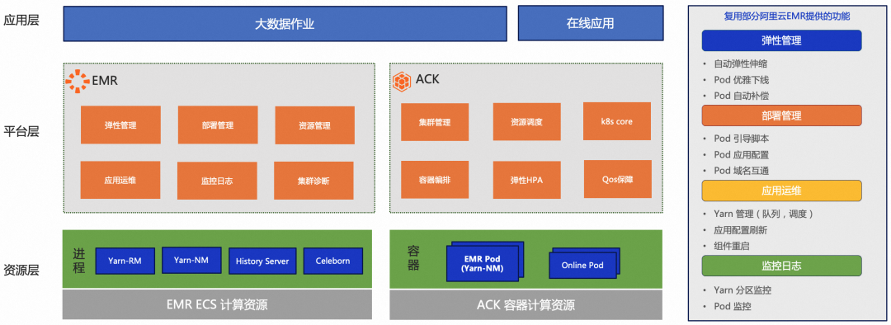Select the EMR Pod (Yarn-NM) container

[x=483, y=264]
